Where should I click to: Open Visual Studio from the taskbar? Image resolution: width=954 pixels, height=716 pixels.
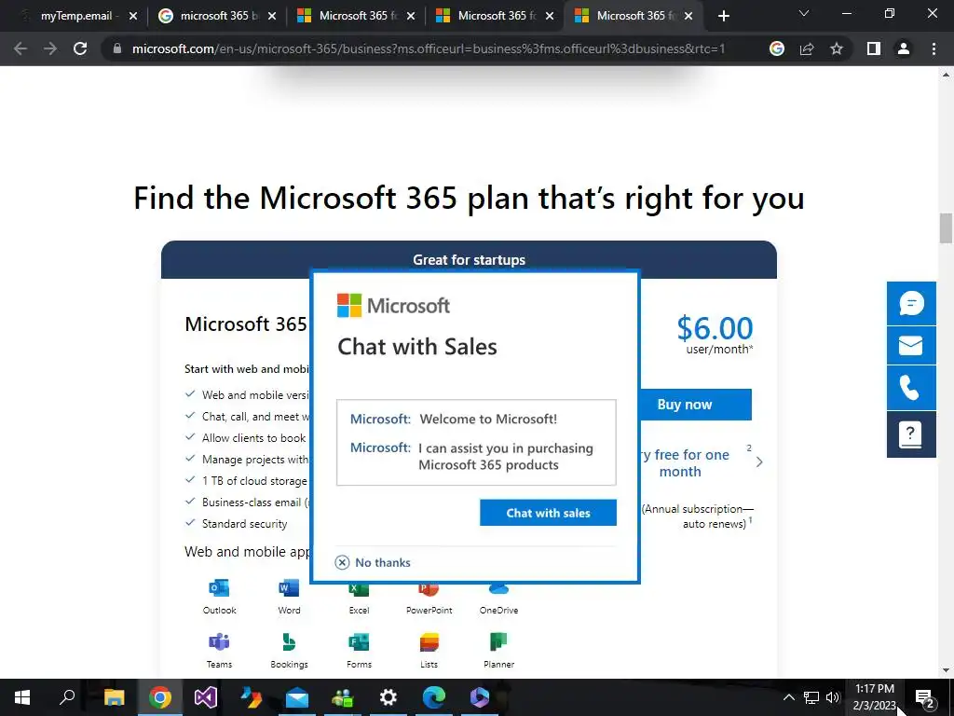tap(206, 697)
